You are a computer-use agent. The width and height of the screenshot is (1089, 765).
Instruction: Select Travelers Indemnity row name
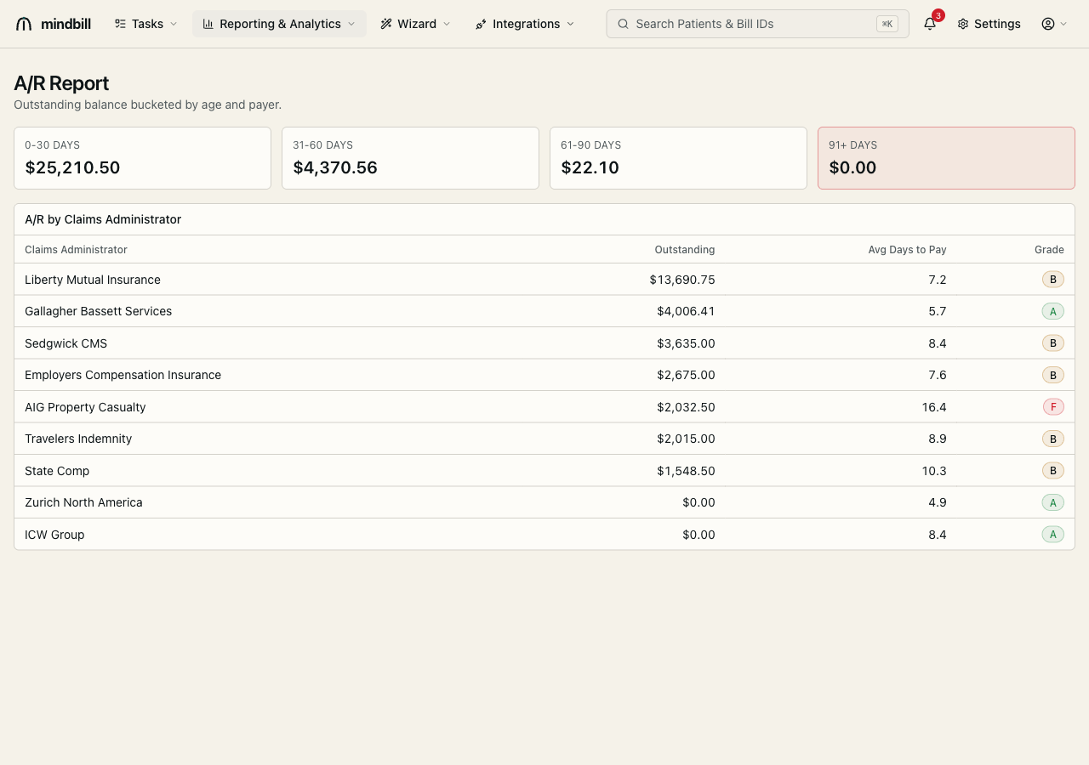click(78, 439)
